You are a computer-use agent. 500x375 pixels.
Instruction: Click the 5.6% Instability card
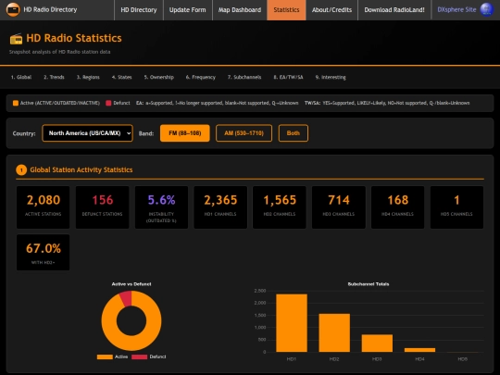coord(161,207)
